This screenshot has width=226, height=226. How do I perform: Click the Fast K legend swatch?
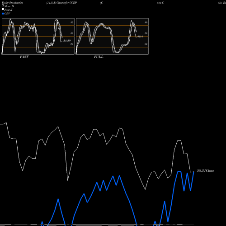click(3, 9)
